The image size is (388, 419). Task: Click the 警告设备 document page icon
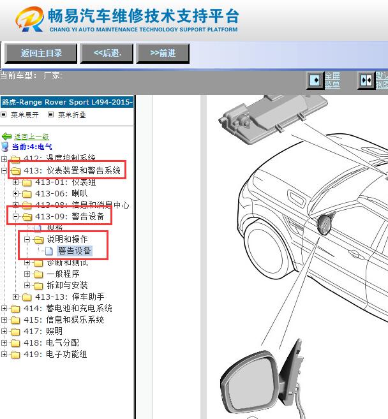point(49,251)
